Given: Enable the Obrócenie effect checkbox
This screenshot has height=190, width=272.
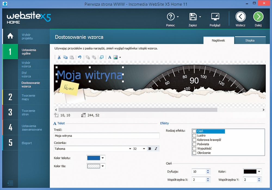Looking at the screenshot, I should click(194, 153).
